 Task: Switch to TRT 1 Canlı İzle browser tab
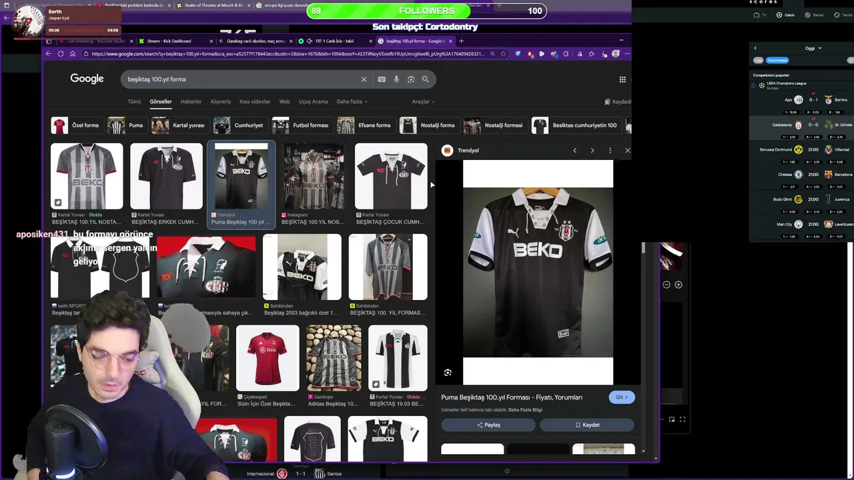point(334,41)
